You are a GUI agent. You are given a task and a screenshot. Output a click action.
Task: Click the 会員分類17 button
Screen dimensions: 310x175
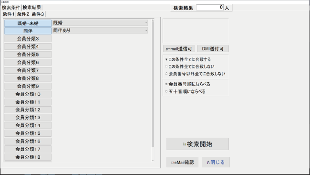[x=28, y=149]
